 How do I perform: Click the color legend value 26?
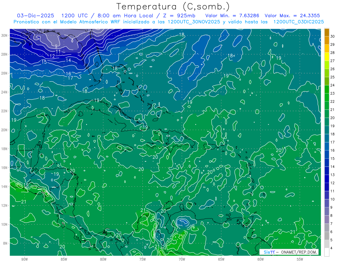[333, 69]
